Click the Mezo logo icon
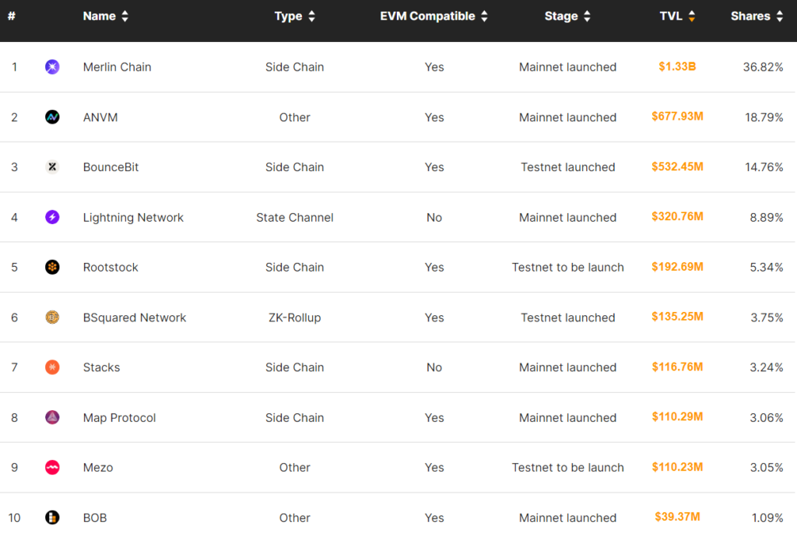This screenshot has height=540, width=797. 52,468
